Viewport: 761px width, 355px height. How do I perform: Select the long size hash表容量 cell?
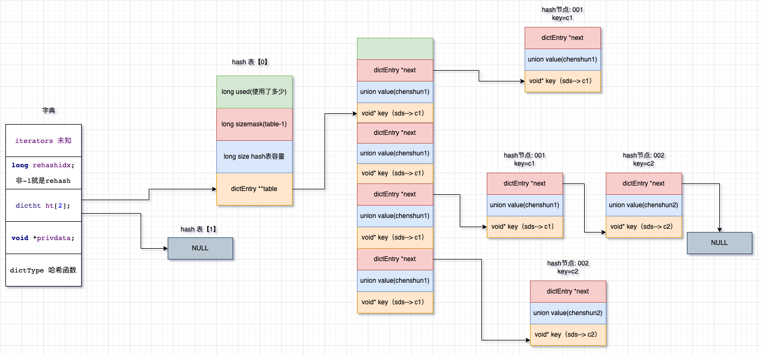254,156
